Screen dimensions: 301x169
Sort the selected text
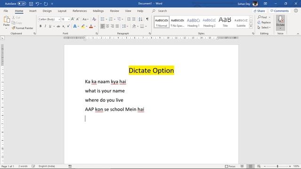click(x=140, y=19)
